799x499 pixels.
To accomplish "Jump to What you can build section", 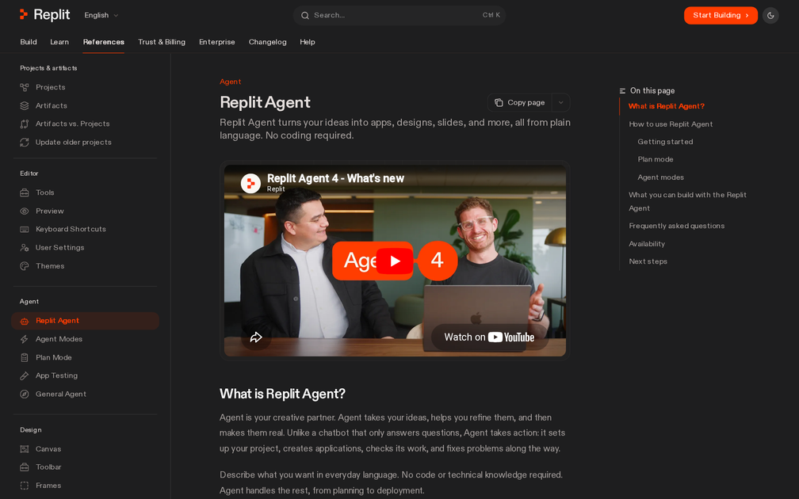I will [x=687, y=202].
